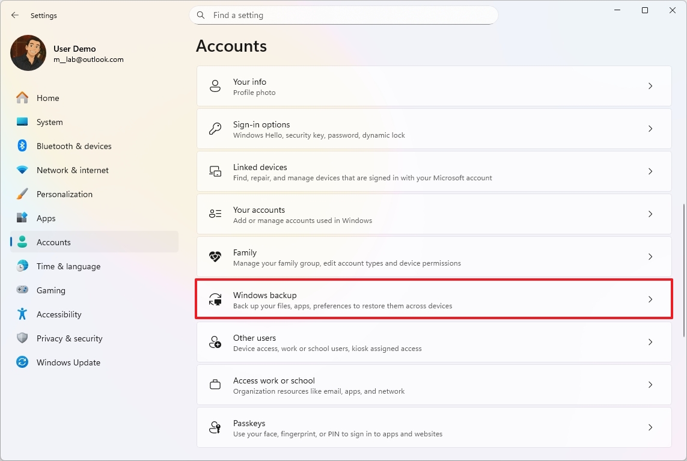
Task: Expand the Family settings chevron
Action: [650, 257]
